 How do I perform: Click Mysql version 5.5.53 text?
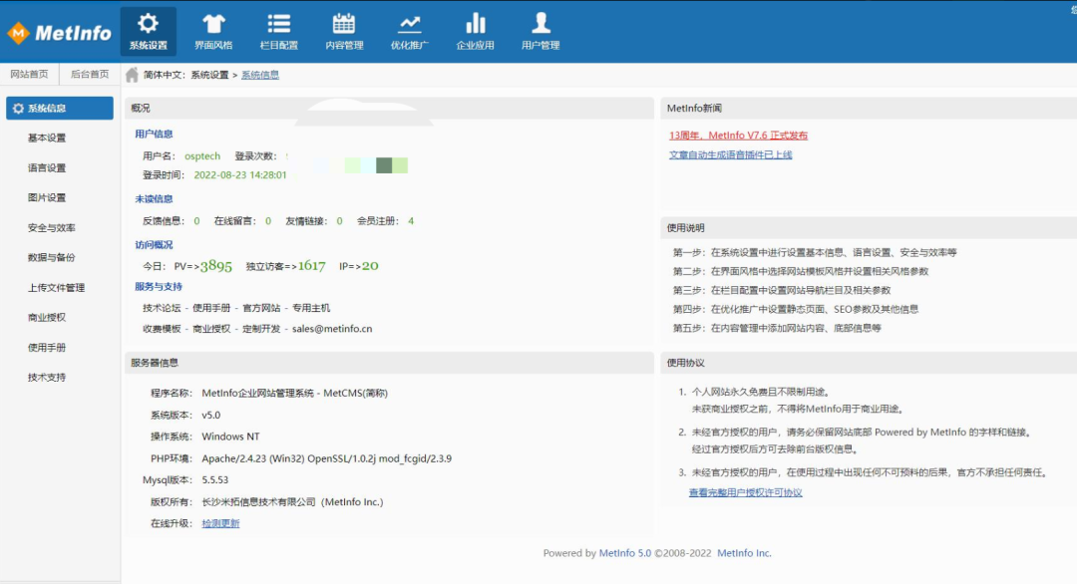click(x=215, y=479)
